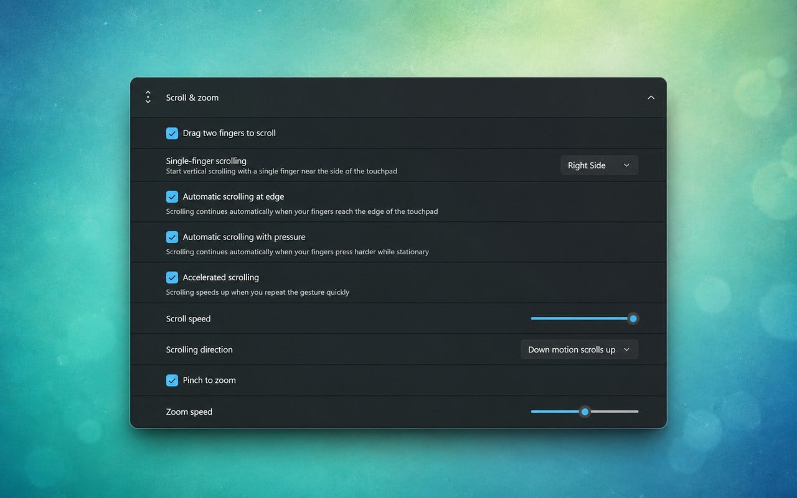
Task: Click the Scrolling direction label text
Action: point(199,349)
